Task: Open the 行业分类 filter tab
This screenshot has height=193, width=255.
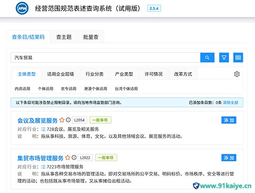Action: point(94,74)
